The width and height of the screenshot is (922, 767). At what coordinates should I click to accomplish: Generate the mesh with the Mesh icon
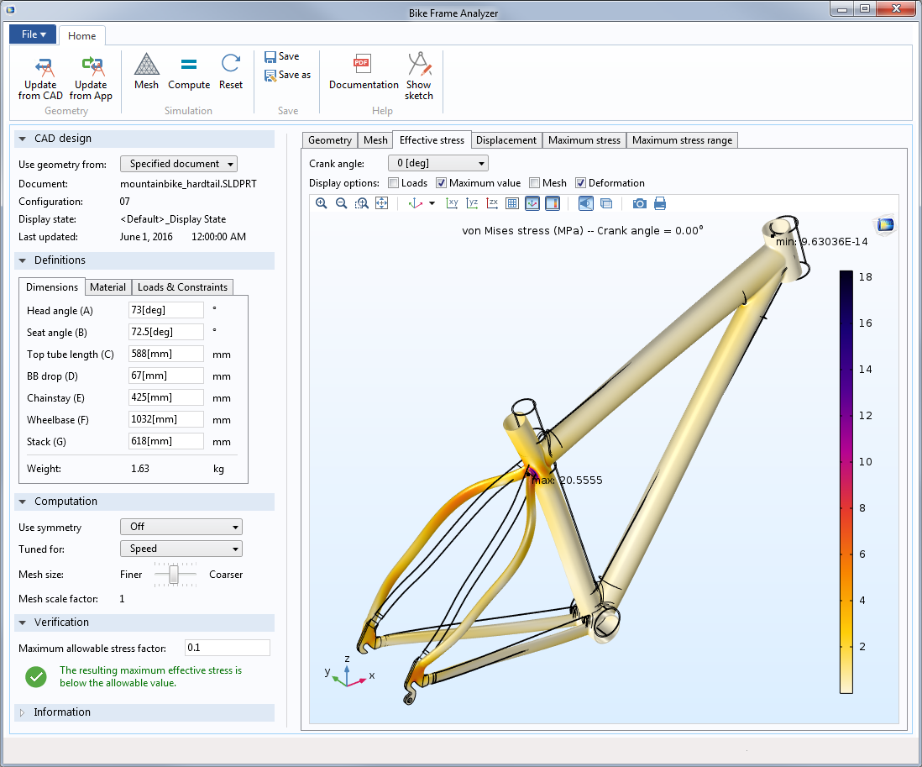[146, 64]
